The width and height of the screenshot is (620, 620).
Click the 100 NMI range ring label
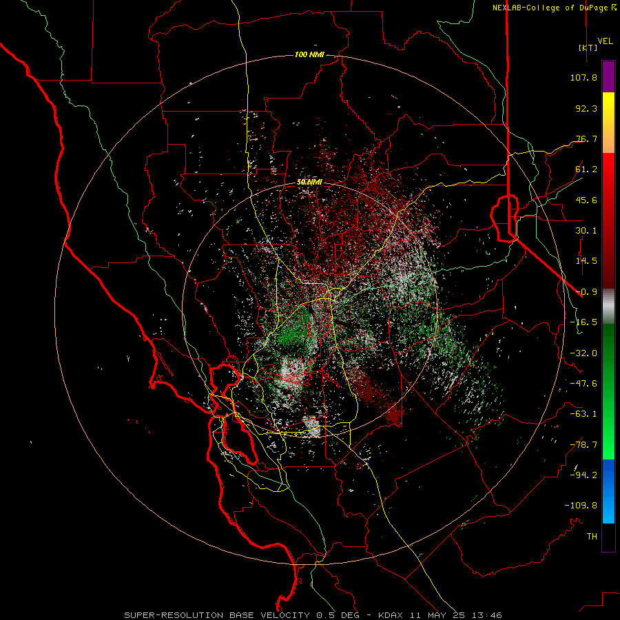(309, 54)
